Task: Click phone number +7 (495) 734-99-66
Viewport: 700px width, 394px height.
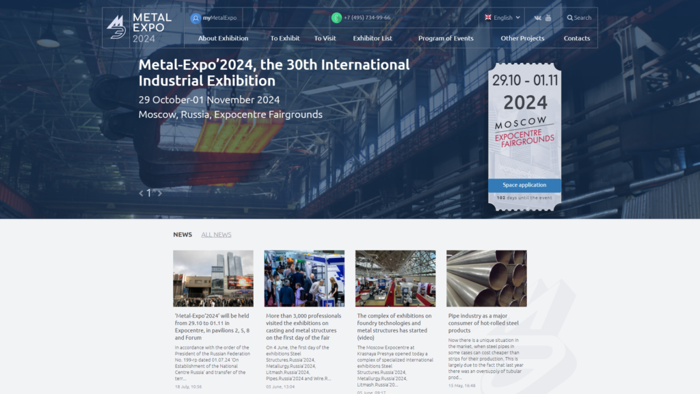Action: pyautogui.click(x=367, y=18)
